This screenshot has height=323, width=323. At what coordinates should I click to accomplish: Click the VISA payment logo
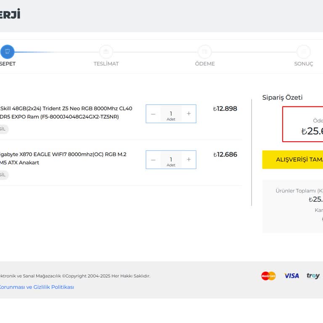292,276
